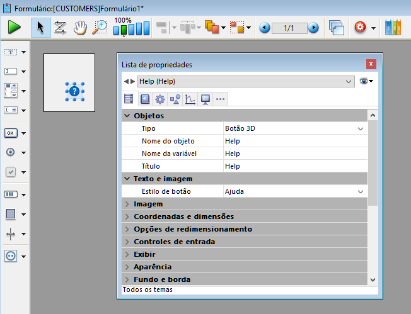Click the Título field with value Help
The height and width of the screenshot is (314, 411).
point(293,166)
